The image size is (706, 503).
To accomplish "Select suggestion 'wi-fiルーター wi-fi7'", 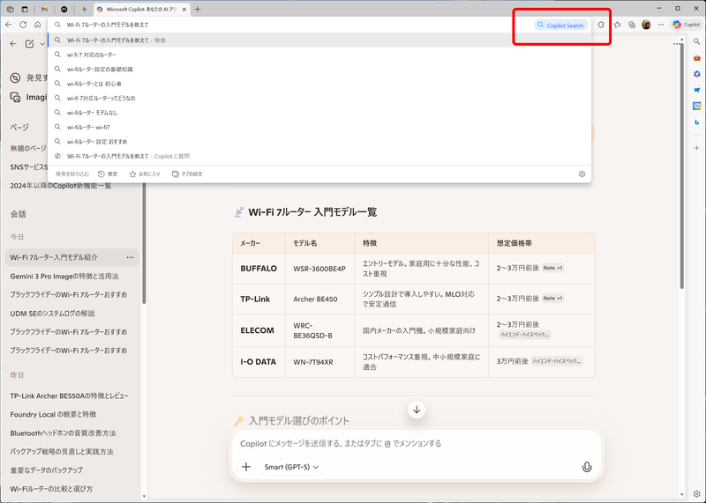I will (319, 127).
